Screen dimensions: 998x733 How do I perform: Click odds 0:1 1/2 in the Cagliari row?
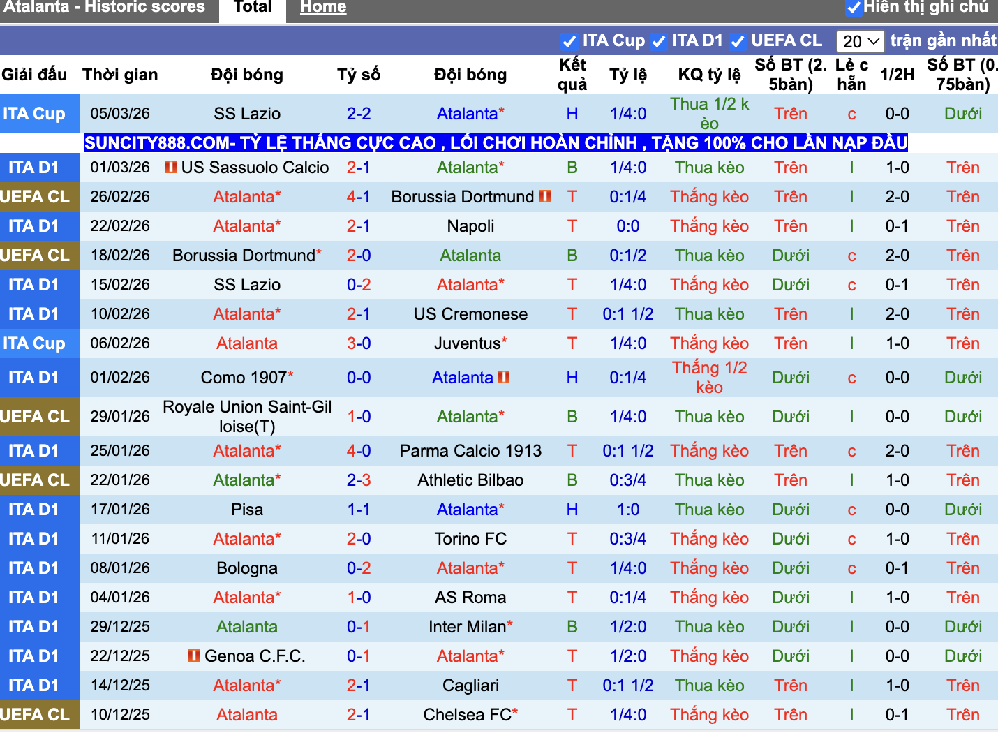628,686
